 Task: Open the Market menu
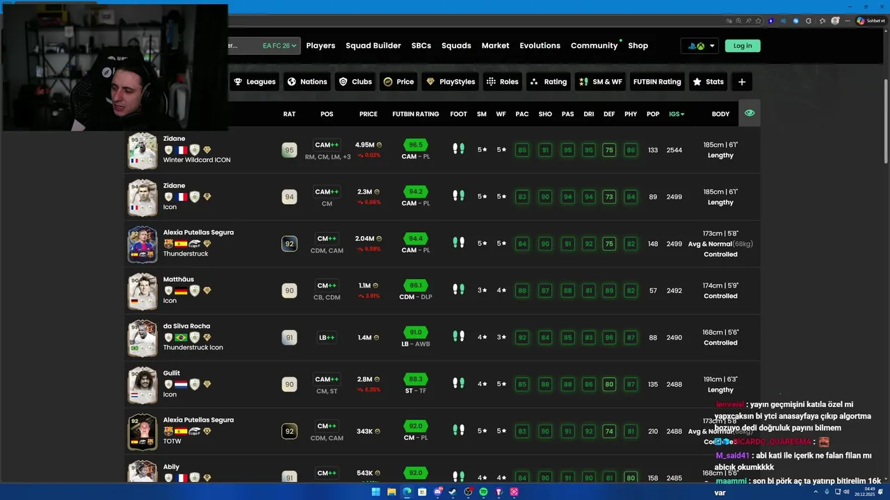point(495,46)
